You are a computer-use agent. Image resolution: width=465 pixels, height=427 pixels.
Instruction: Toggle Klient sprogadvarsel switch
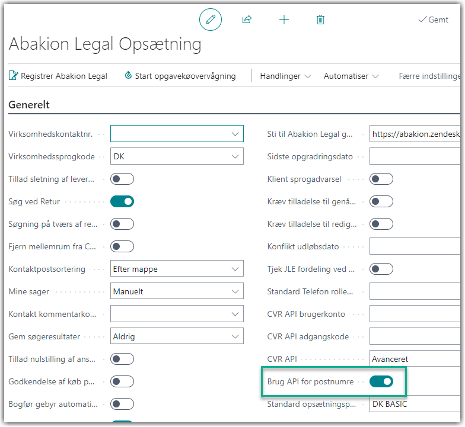click(381, 179)
